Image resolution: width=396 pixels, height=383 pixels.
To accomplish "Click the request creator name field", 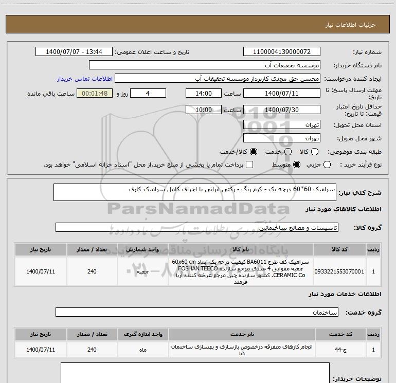I will point(218,79).
